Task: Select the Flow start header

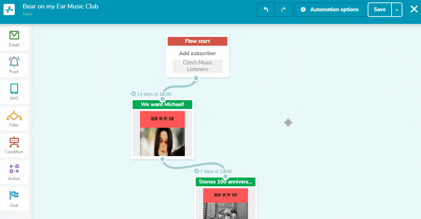Action: [198, 41]
